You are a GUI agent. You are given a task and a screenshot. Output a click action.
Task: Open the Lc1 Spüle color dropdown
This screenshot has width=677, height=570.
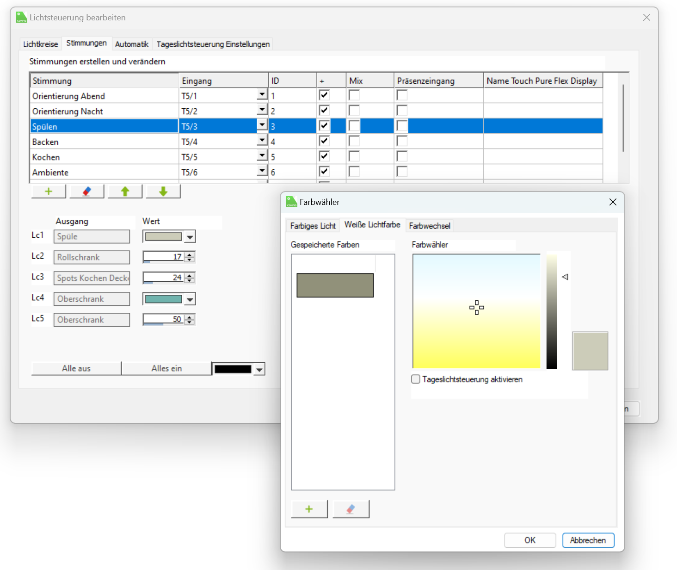pyautogui.click(x=190, y=237)
